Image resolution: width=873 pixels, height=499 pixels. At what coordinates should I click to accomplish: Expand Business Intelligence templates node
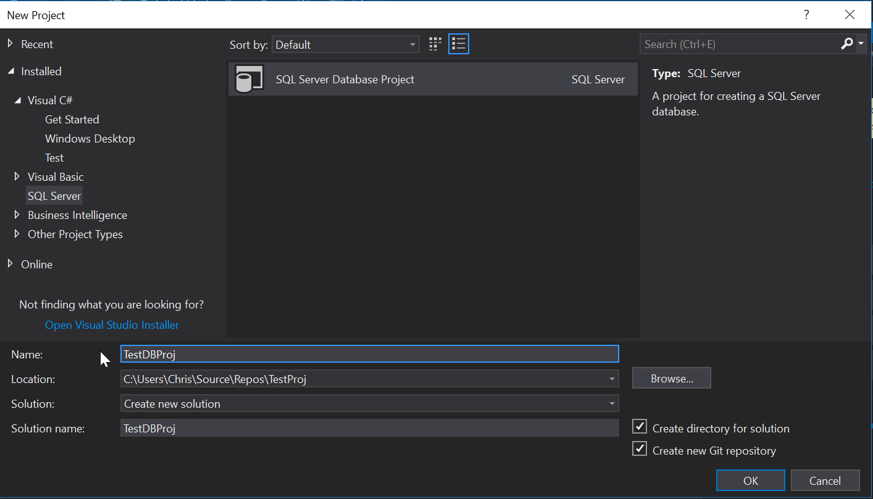pos(17,215)
